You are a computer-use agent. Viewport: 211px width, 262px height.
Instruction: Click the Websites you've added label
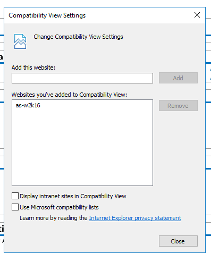click(69, 95)
